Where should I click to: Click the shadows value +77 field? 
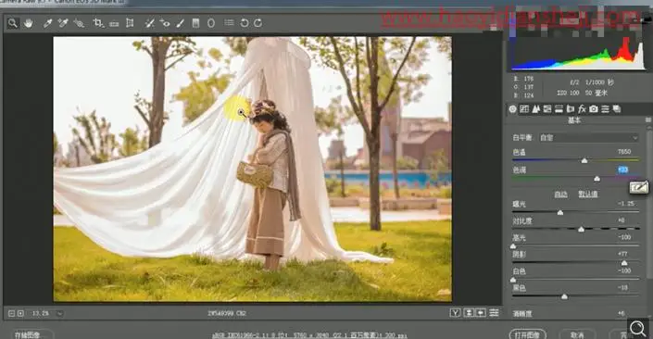point(622,254)
